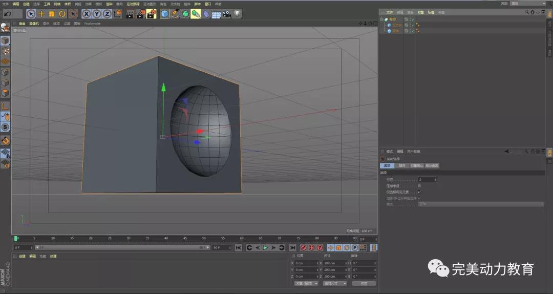This screenshot has height=294, width=553.
Task: Open the Camera object icon
Action: click(x=226, y=14)
